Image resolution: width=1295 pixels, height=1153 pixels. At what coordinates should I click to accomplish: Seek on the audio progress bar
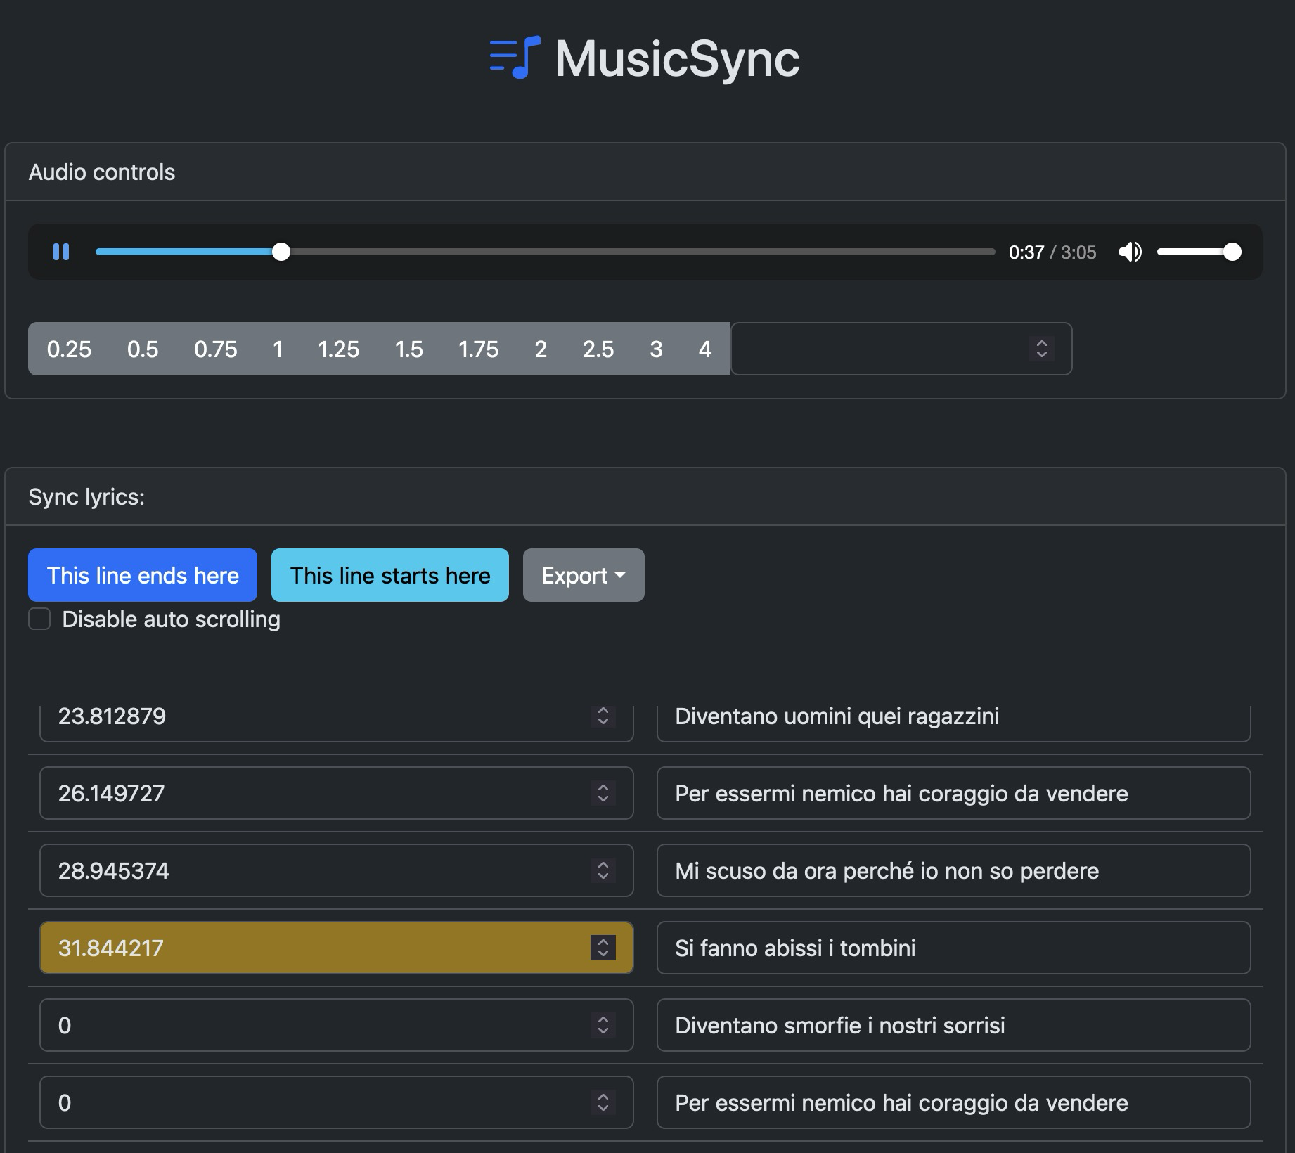click(x=546, y=252)
